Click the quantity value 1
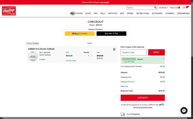The width and height of the screenshot is (193, 119). click(x=88, y=56)
